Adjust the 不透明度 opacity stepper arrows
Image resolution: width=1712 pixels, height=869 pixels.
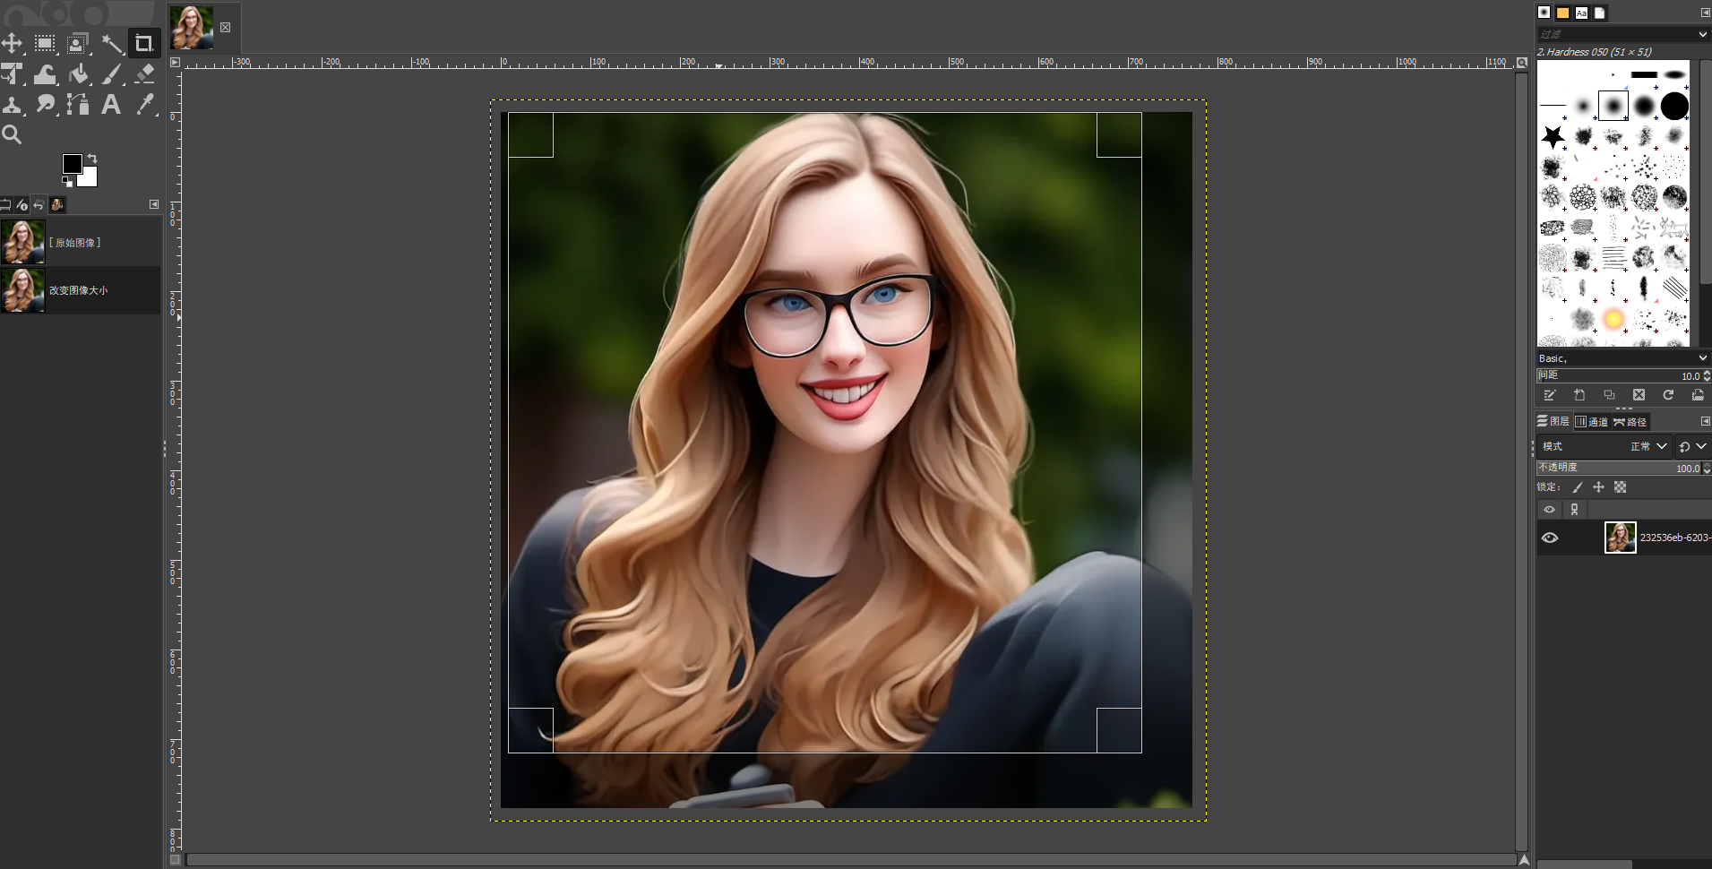[x=1707, y=468]
